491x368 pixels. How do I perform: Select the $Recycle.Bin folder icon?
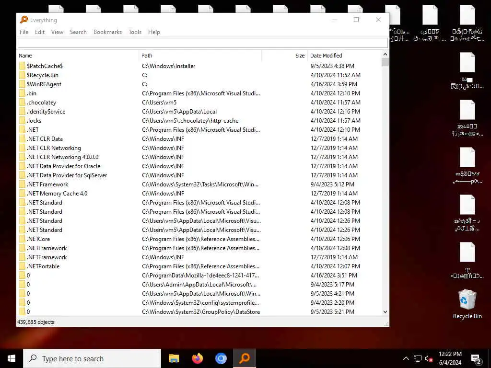click(22, 75)
